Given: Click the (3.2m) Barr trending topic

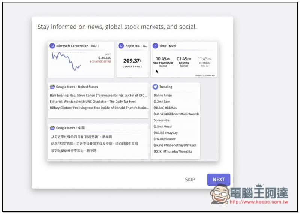Looking at the screenshot, I should pos(162,102).
